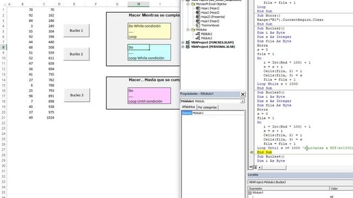Click the Módulo1 name value field
The image size is (353, 198).
[218, 113]
